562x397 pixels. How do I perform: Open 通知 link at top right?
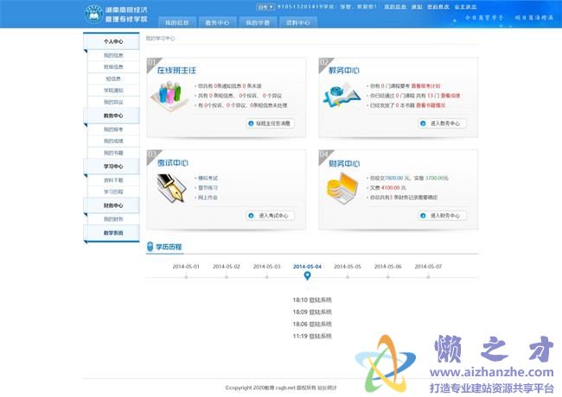tap(417, 7)
